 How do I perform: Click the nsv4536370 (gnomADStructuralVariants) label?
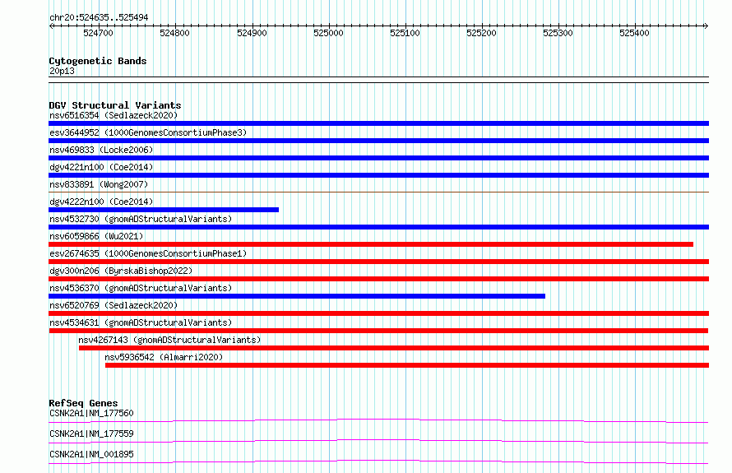point(141,288)
